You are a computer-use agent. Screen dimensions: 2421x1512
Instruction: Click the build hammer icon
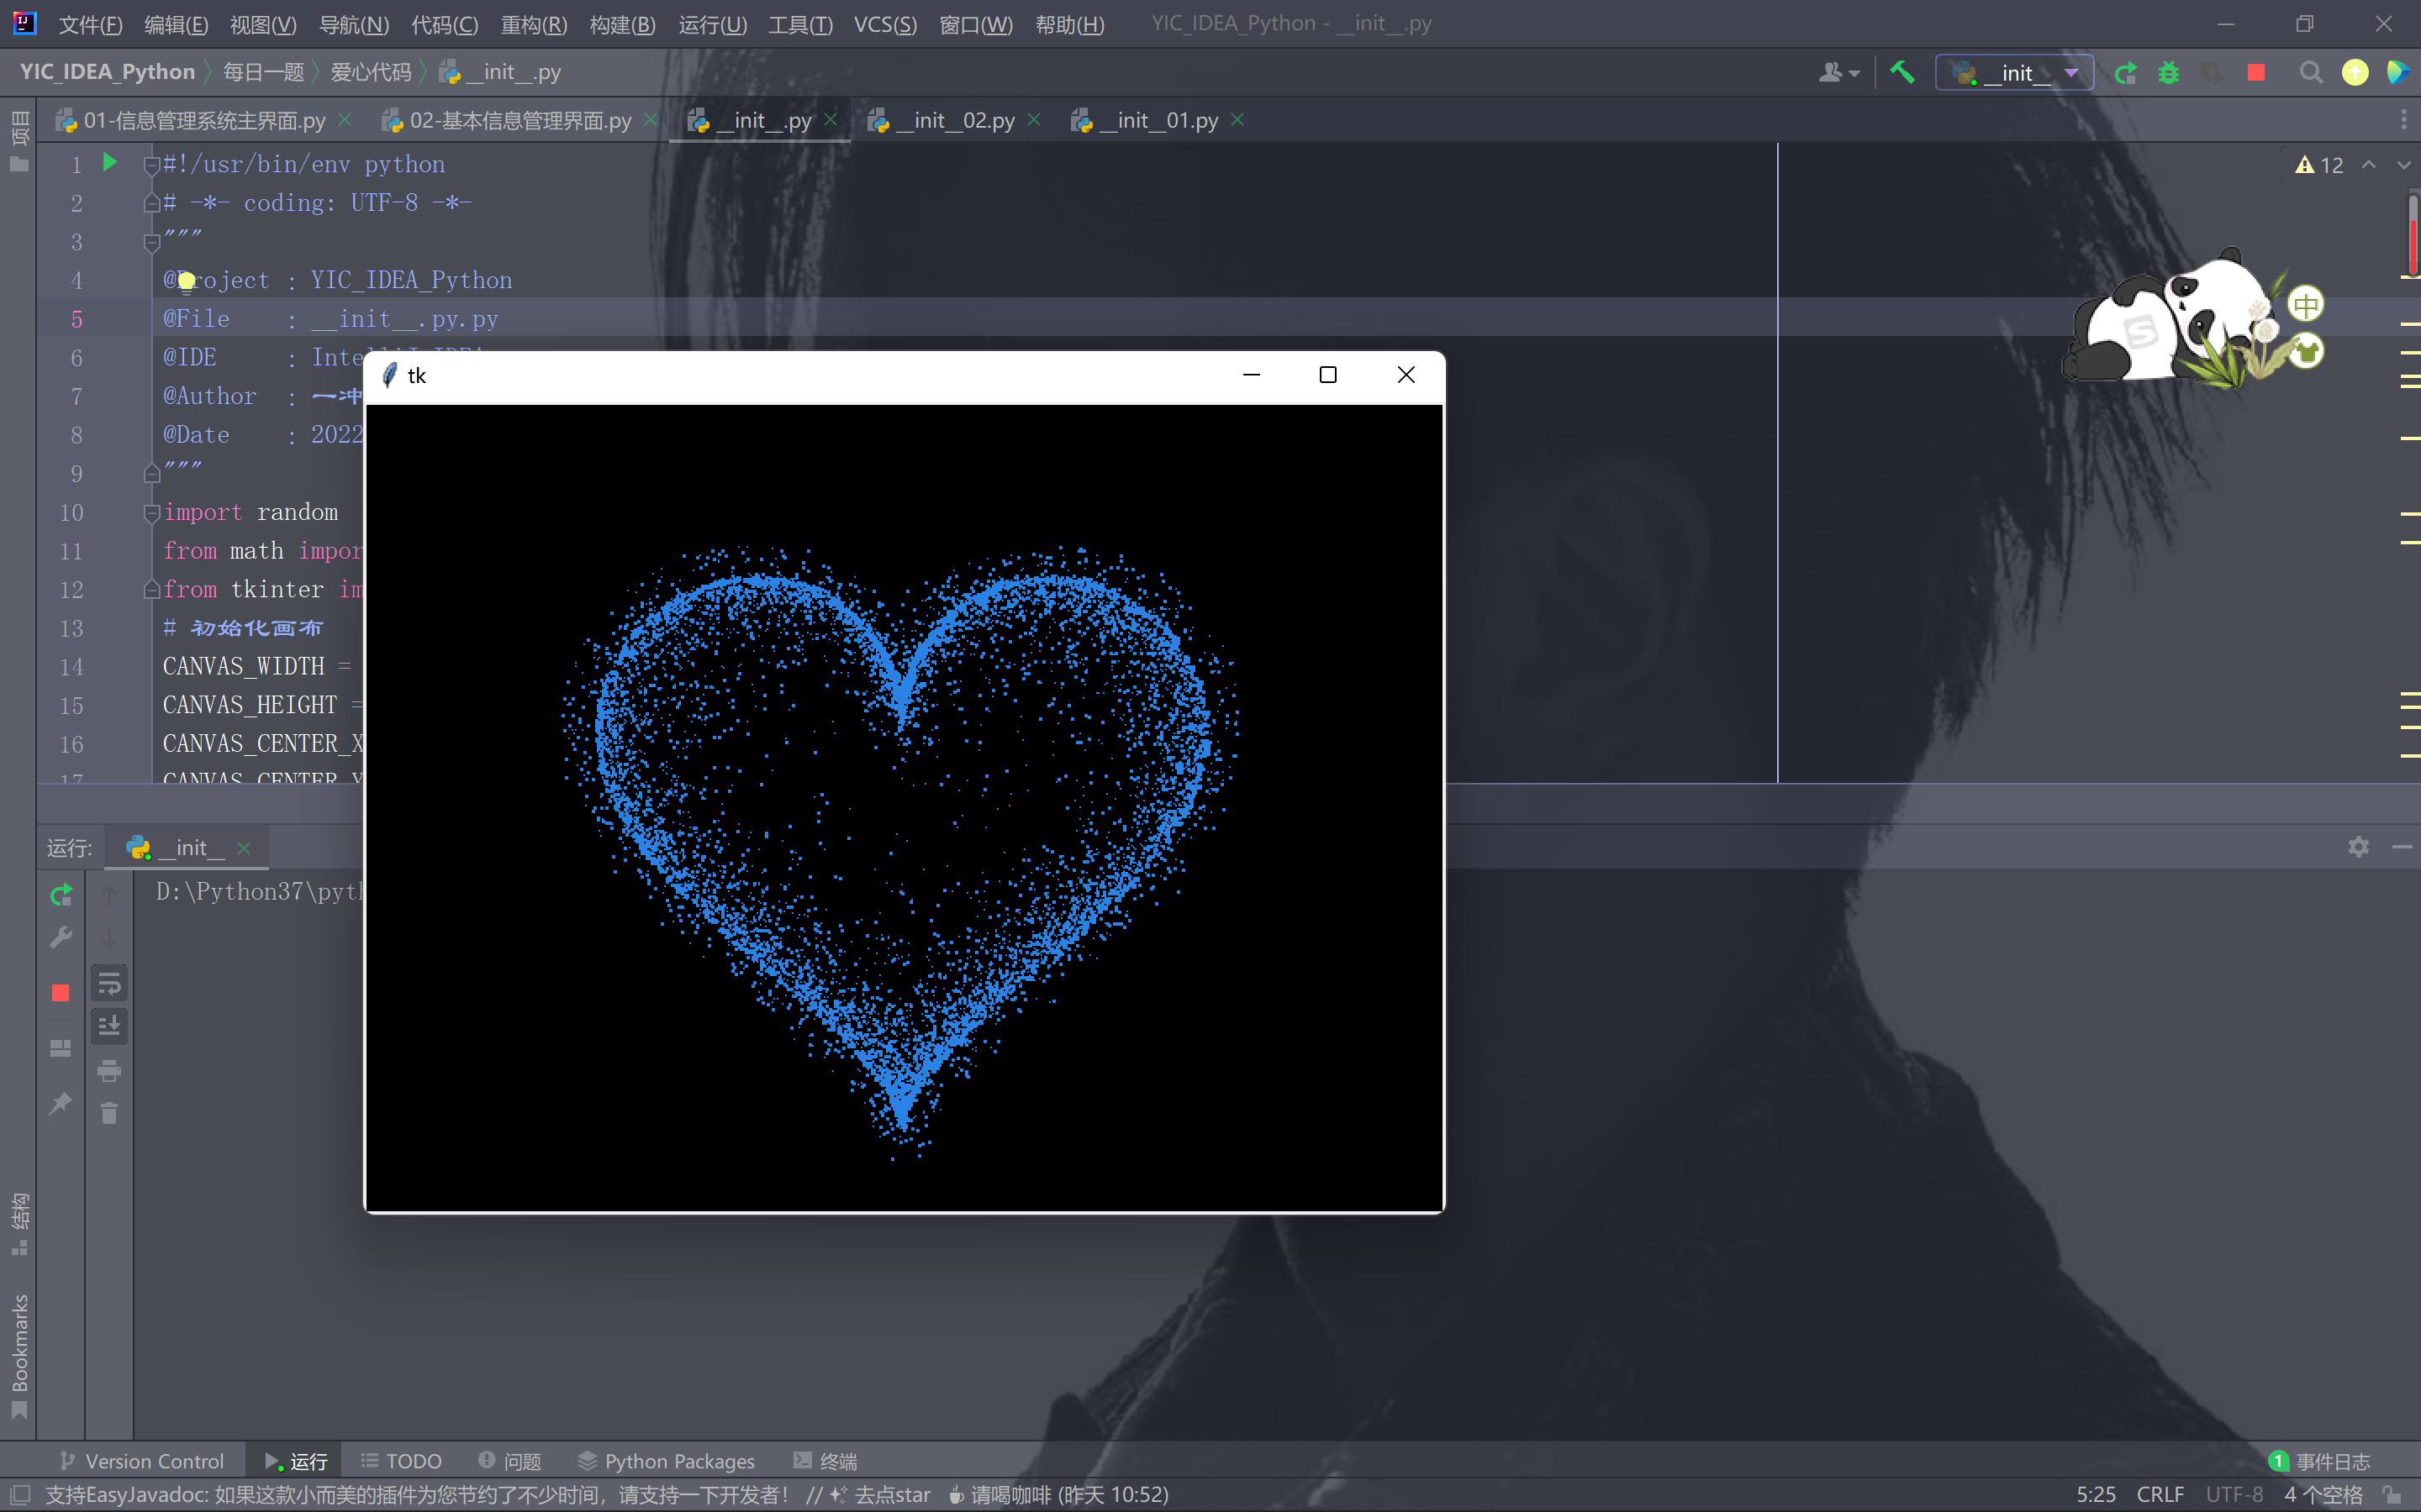point(1901,72)
